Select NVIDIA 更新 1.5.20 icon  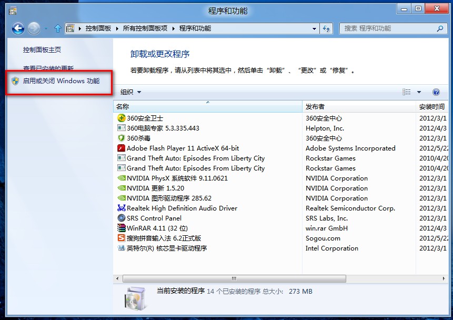tap(122, 188)
